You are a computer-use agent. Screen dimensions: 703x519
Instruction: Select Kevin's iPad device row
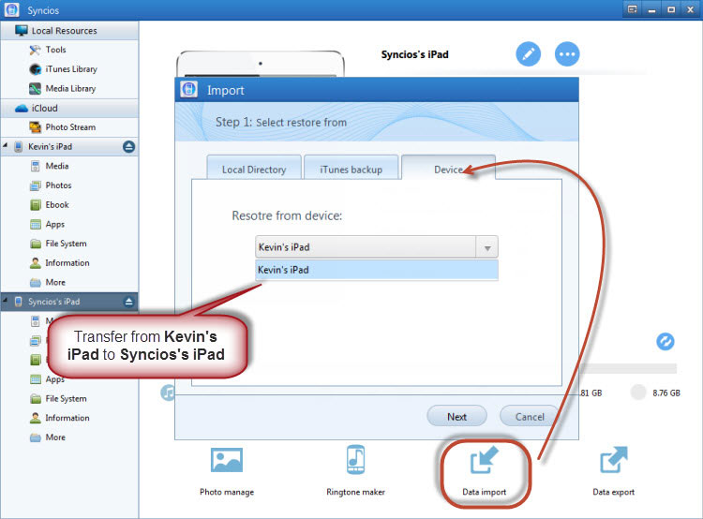69,146
